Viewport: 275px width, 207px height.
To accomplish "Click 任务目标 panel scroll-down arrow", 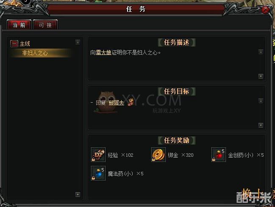I will [261, 125].
